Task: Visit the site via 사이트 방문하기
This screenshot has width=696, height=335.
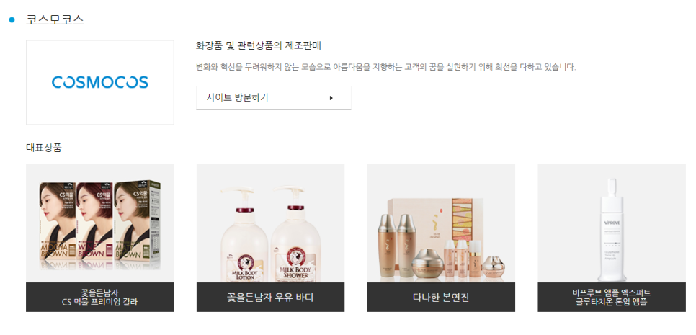Action: (274, 97)
